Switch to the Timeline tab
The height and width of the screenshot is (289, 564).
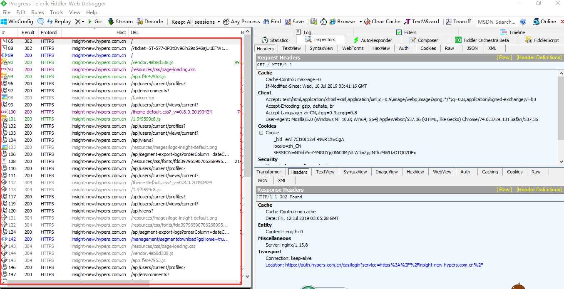click(x=513, y=32)
